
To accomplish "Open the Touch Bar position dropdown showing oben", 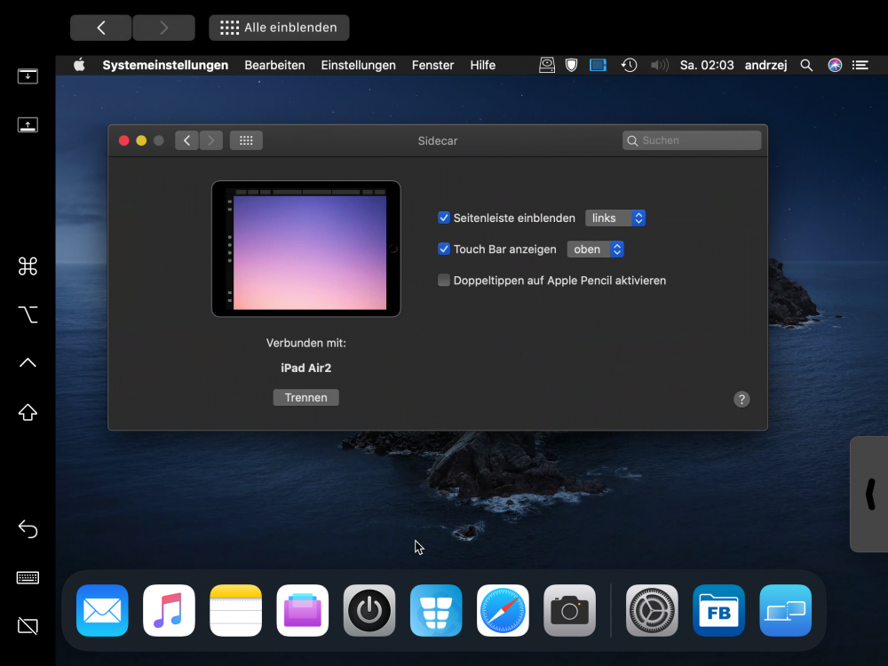I will coord(595,250).
